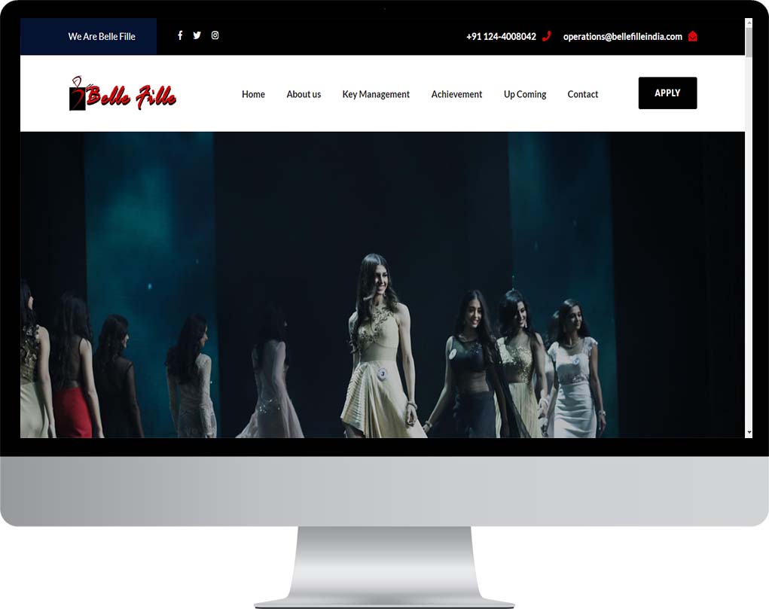The height and width of the screenshot is (609, 769).
Task: Select the Belle Fille logo
Action: [x=122, y=92]
